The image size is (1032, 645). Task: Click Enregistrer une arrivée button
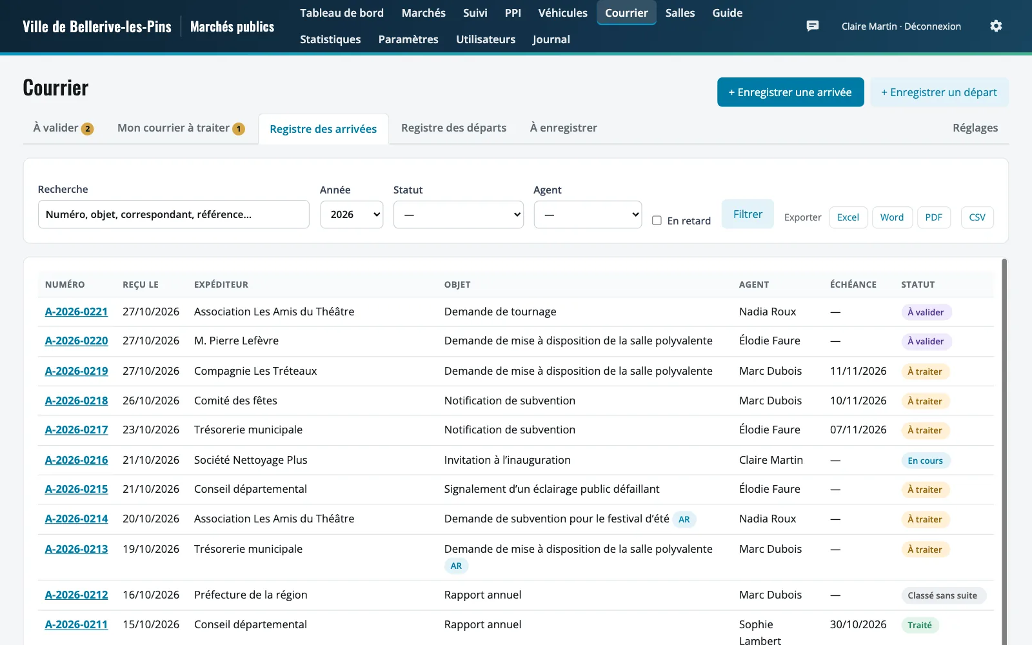790,92
